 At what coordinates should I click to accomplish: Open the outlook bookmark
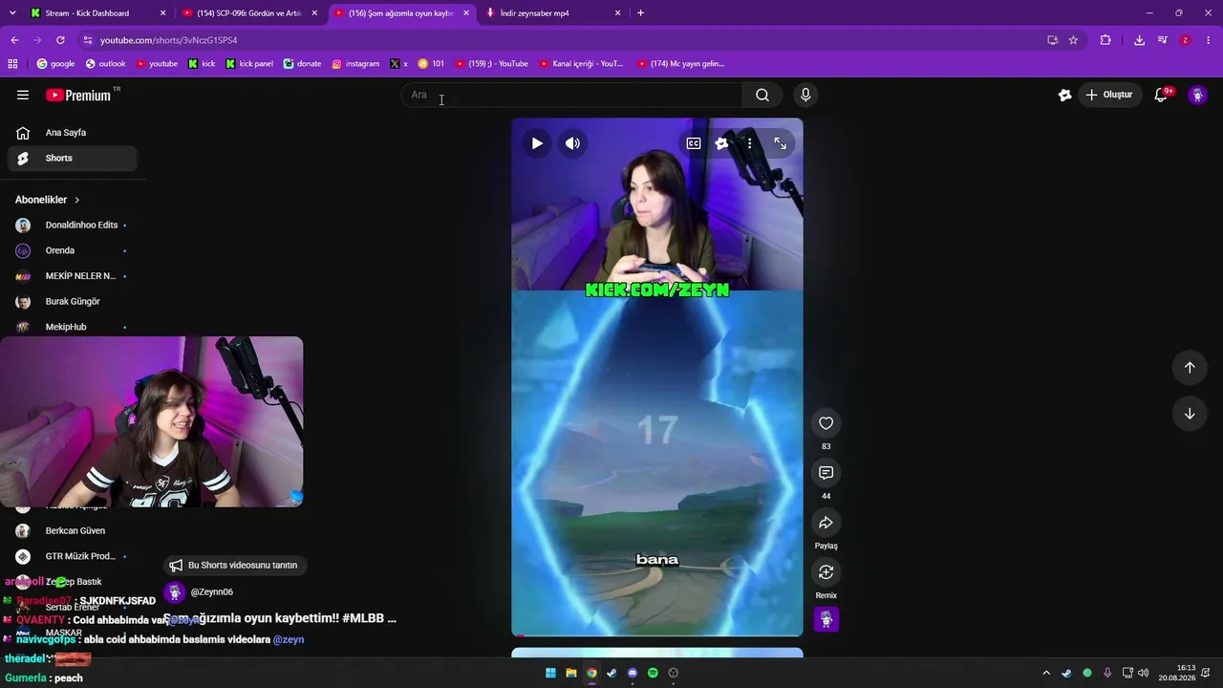pyautogui.click(x=105, y=64)
